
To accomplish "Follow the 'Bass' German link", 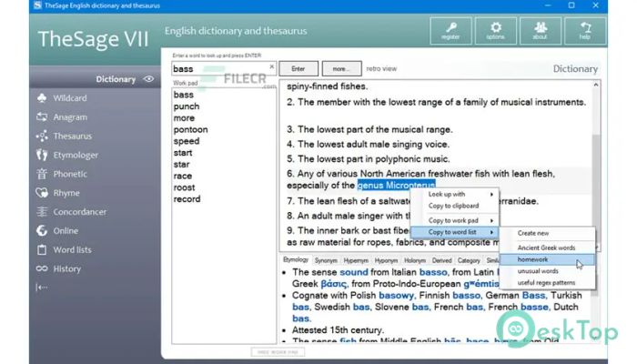I will click(x=533, y=296).
